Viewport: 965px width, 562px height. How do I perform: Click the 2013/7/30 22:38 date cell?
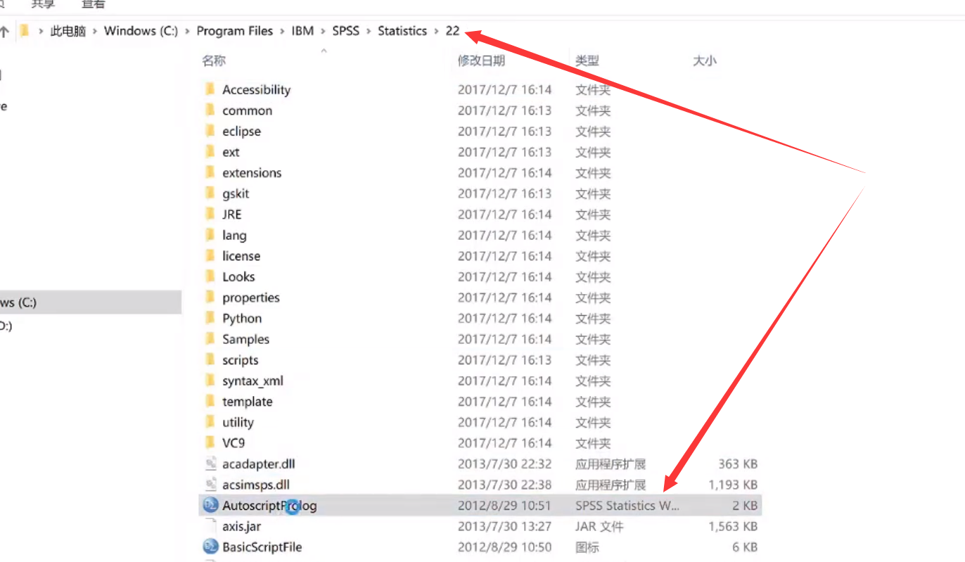(504, 484)
